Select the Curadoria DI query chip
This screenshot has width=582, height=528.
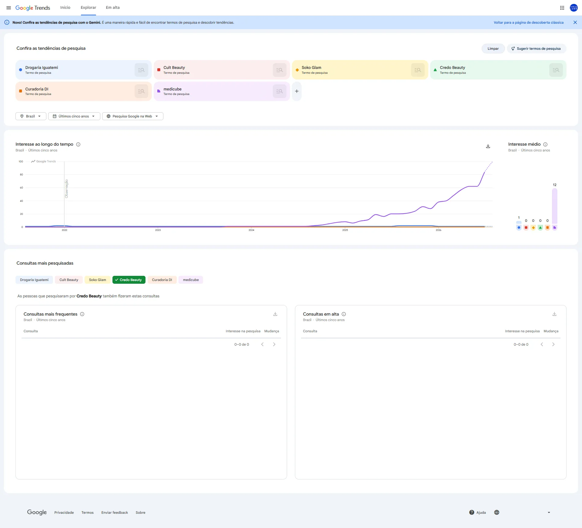pos(162,280)
